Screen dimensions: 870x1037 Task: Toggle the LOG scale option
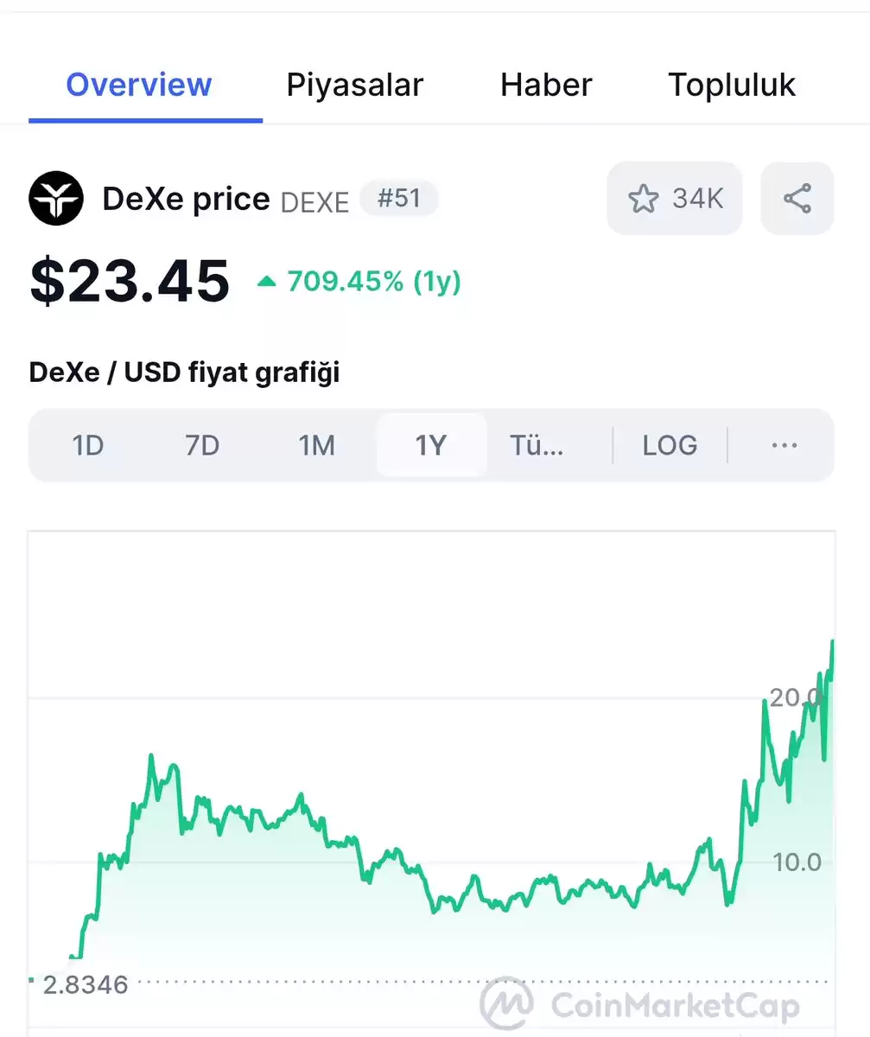(670, 446)
